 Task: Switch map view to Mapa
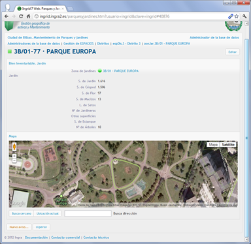(x=213, y=144)
